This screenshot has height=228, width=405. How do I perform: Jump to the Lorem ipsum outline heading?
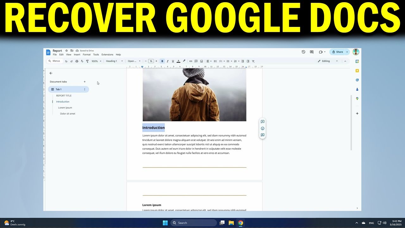tap(65, 108)
